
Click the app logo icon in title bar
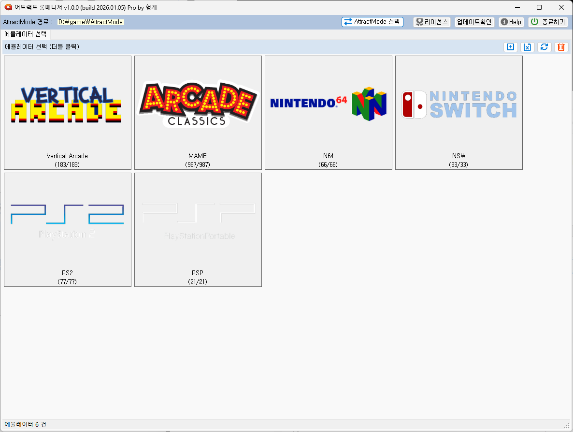coord(8,7)
